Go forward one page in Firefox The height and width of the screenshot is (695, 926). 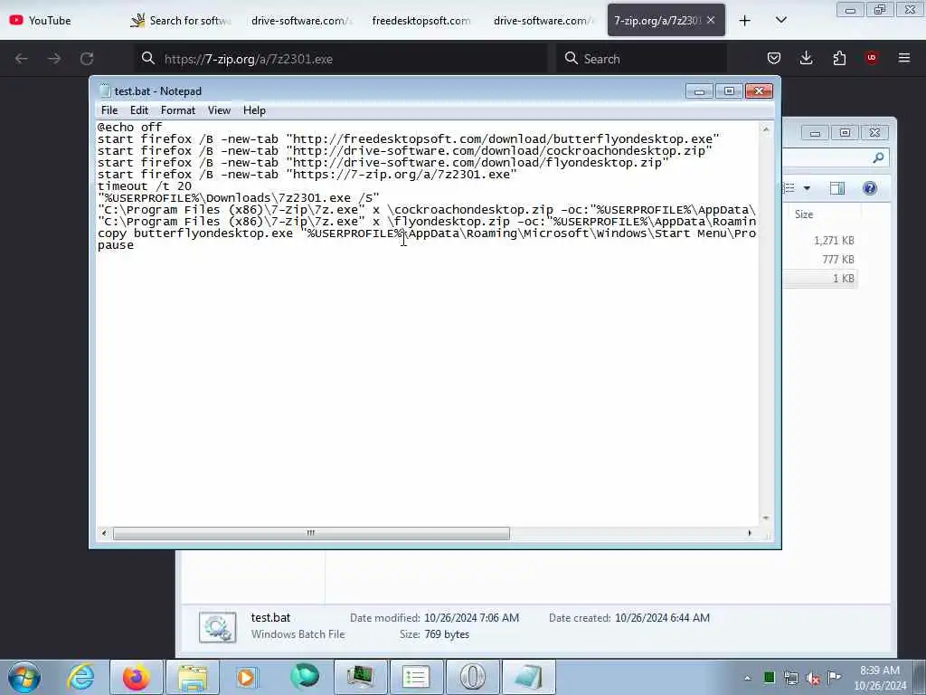point(53,59)
